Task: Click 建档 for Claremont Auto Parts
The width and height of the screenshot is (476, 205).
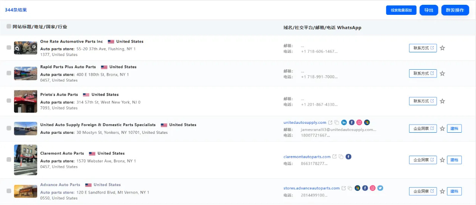Action: (454, 160)
